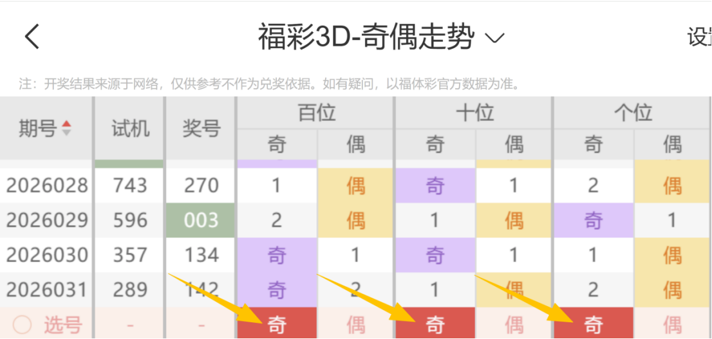Image resolution: width=712 pixels, height=339 pixels.
Task: Click 百位 偶 cell in row 2026028
Action: 355,185
